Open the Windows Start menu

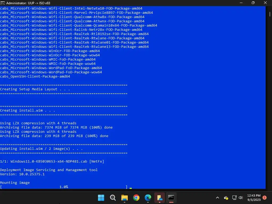click(x=101, y=198)
